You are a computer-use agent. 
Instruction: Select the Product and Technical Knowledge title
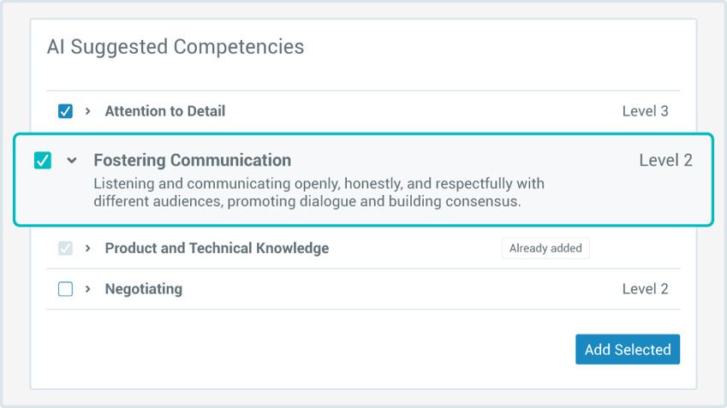[217, 249]
